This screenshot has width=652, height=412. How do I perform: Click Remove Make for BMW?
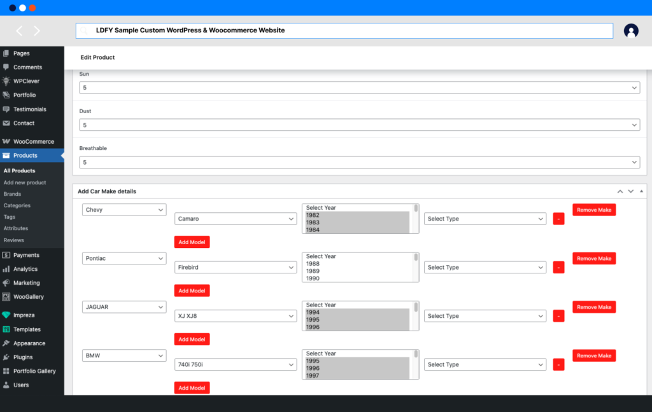coord(594,355)
